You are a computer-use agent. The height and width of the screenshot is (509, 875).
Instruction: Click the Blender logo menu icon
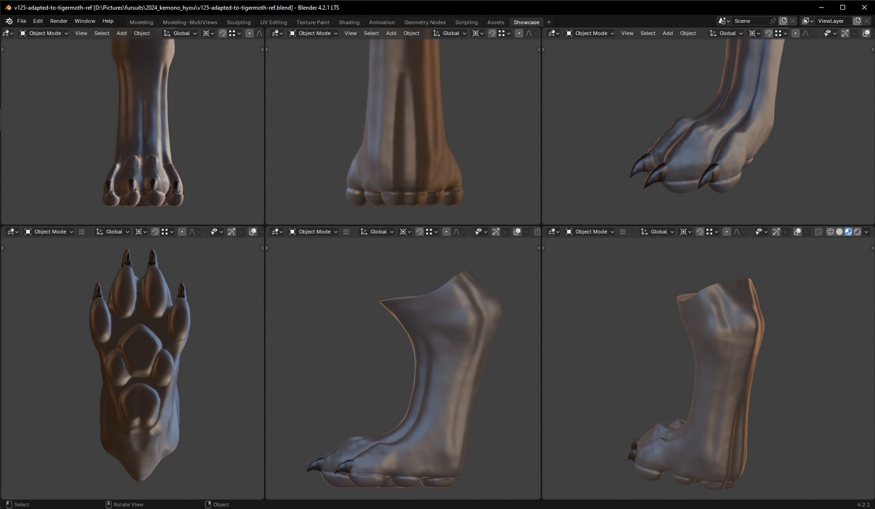(9, 21)
